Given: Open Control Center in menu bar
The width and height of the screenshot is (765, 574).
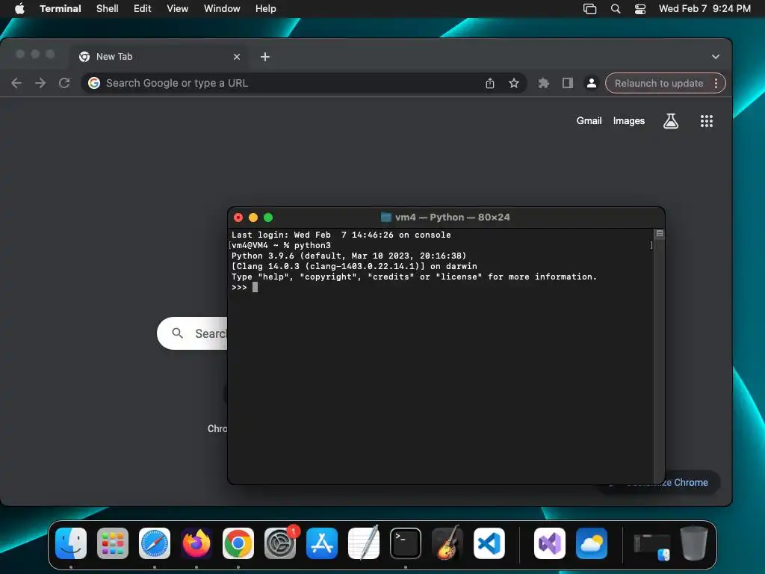Looking at the screenshot, I should (x=640, y=9).
